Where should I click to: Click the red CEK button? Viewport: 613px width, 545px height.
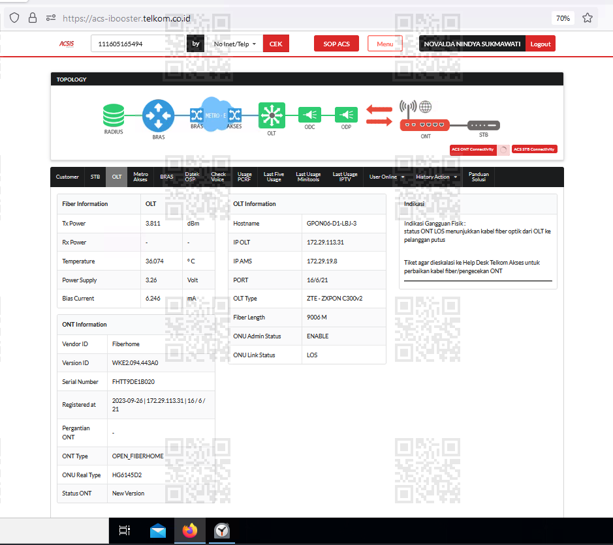pyautogui.click(x=275, y=44)
